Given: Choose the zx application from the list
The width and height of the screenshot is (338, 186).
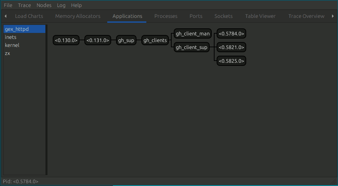Looking at the screenshot, I should 7,53.
